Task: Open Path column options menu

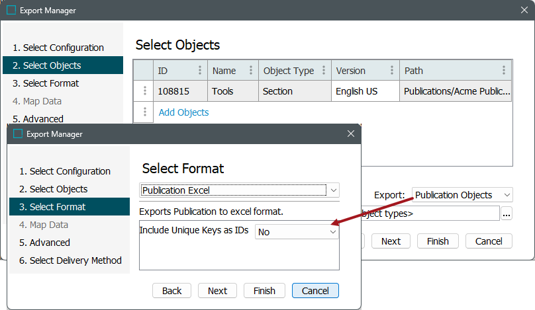Action: [504, 71]
